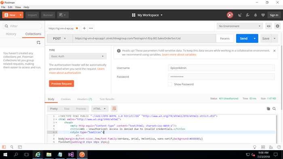Create a new collection icon
Screen dimensions: 283x159
click(38, 42)
